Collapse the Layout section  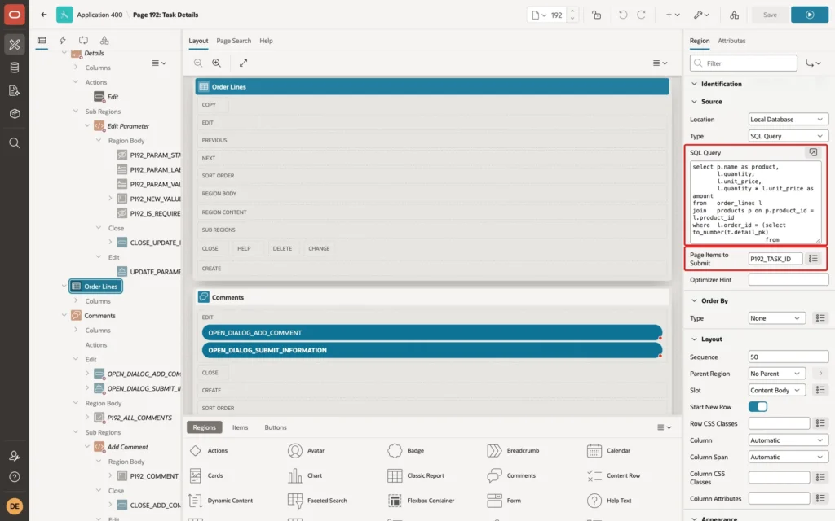694,339
